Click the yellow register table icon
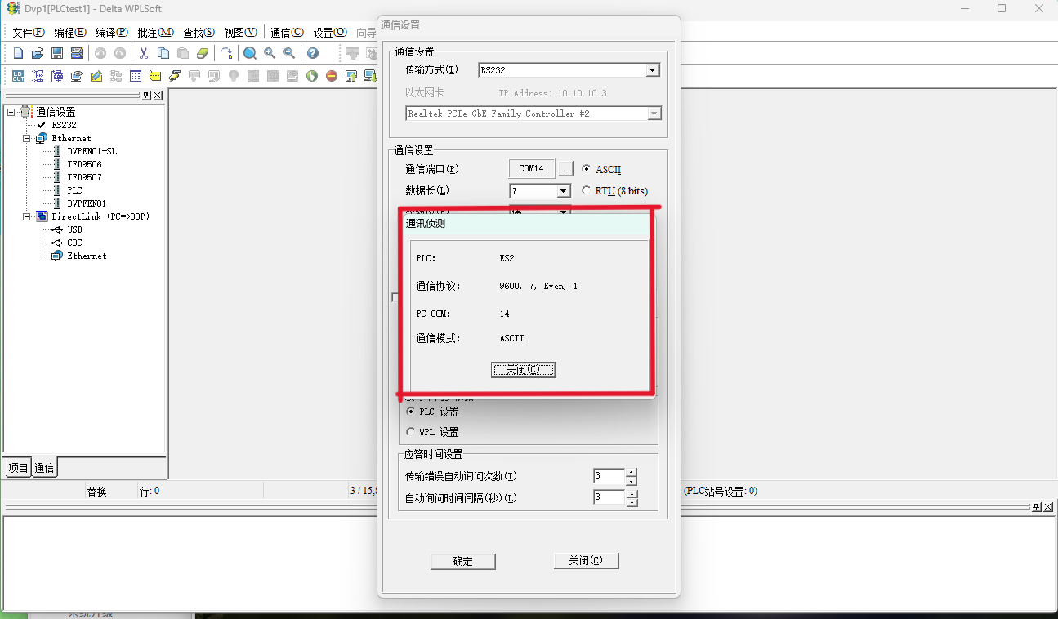 pyautogui.click(x=155, y=76)
